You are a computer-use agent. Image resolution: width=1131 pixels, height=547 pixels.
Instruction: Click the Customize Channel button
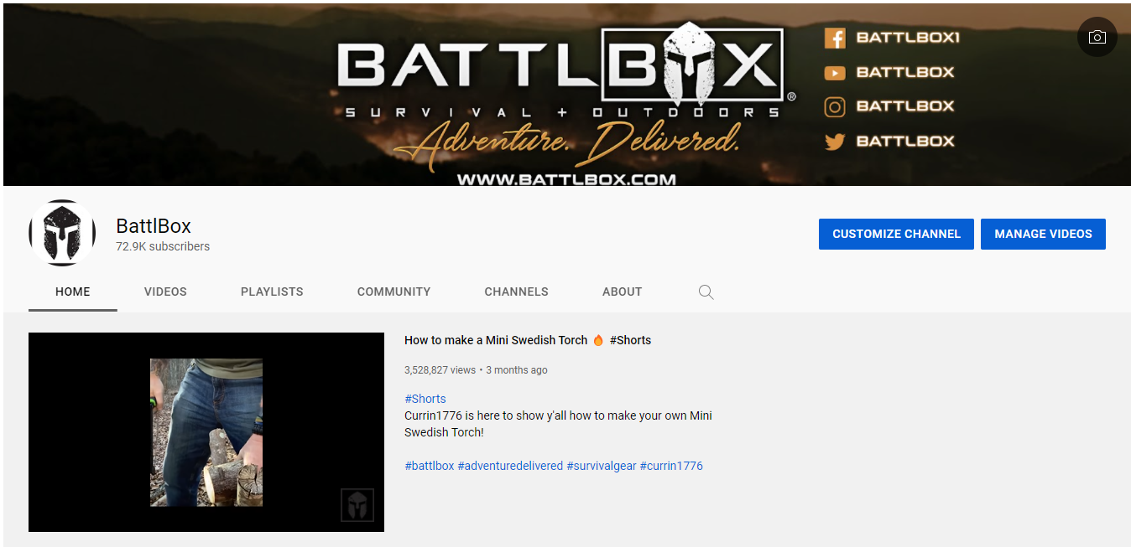click(x=896, y=234)
